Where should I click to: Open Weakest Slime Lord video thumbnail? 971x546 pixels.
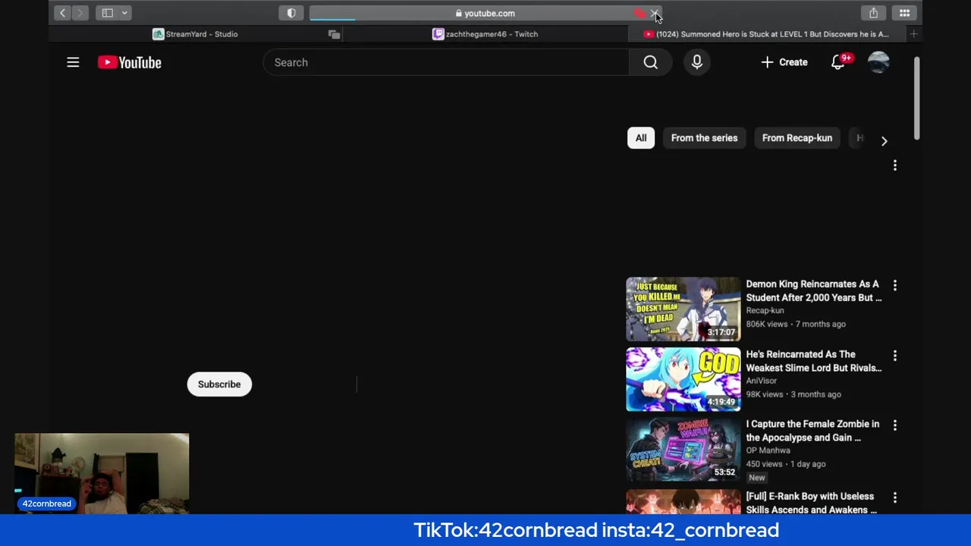[x=683, y=379]
